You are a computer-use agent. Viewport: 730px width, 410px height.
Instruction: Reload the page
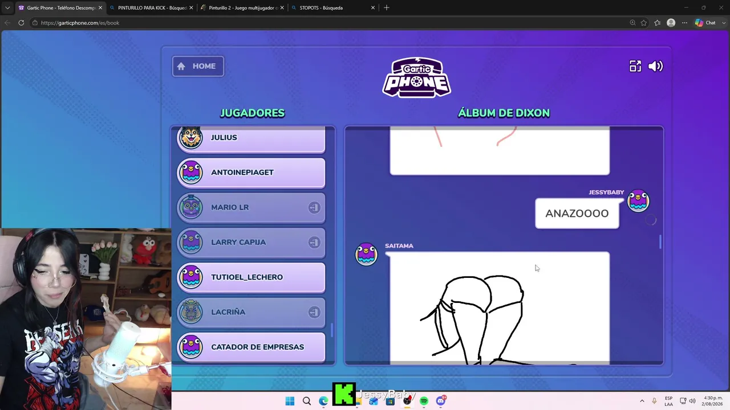click(21, 23)
